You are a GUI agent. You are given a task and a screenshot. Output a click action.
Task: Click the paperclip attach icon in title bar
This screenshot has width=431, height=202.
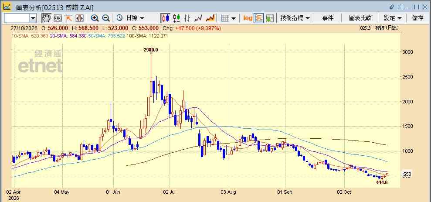[392, 7]
